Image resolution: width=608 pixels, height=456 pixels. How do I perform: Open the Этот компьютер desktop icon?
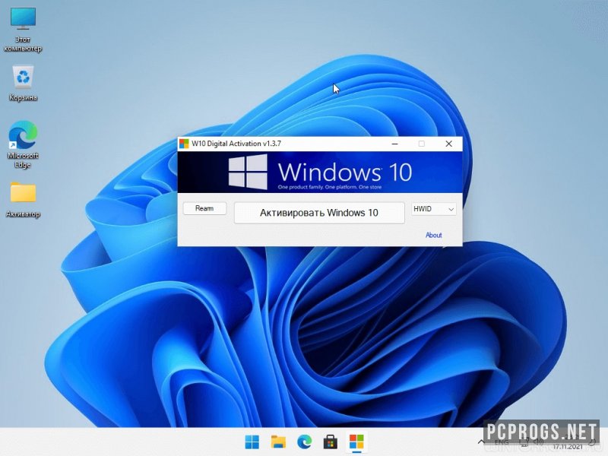pos(23,30)
